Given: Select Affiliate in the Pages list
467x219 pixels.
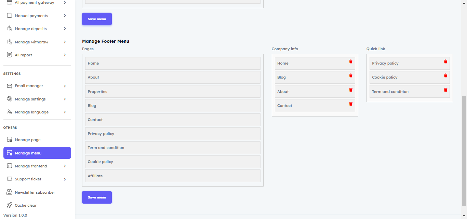Looking at the screenshot, I should pyautogui.click(x=173, y=176).
